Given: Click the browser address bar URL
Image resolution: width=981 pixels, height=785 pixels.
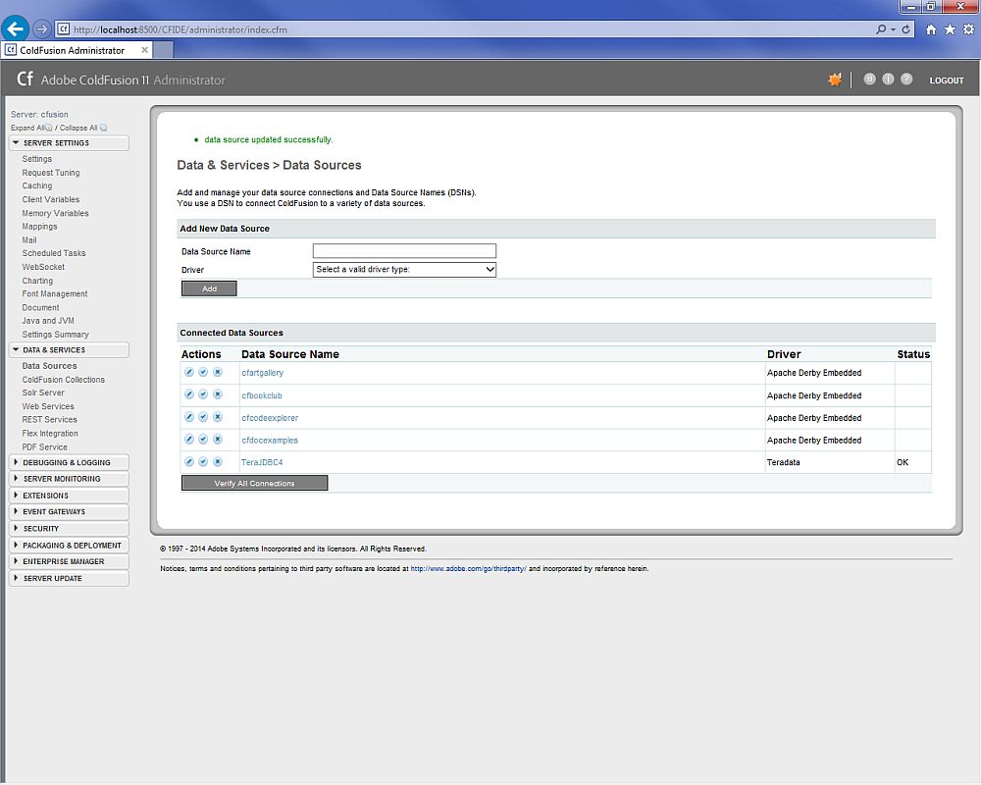Looking at the screenshot, I should pos(181,29).
